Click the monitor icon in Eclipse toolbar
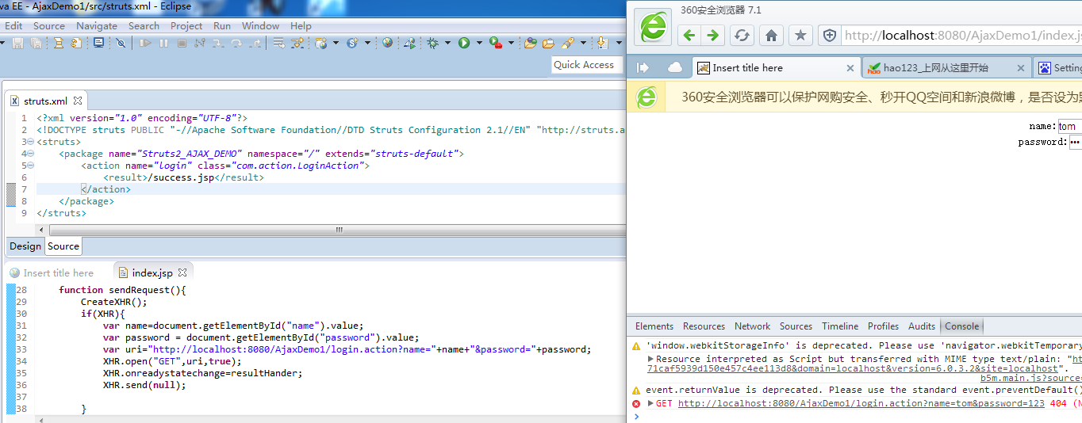 pos(98,43)
